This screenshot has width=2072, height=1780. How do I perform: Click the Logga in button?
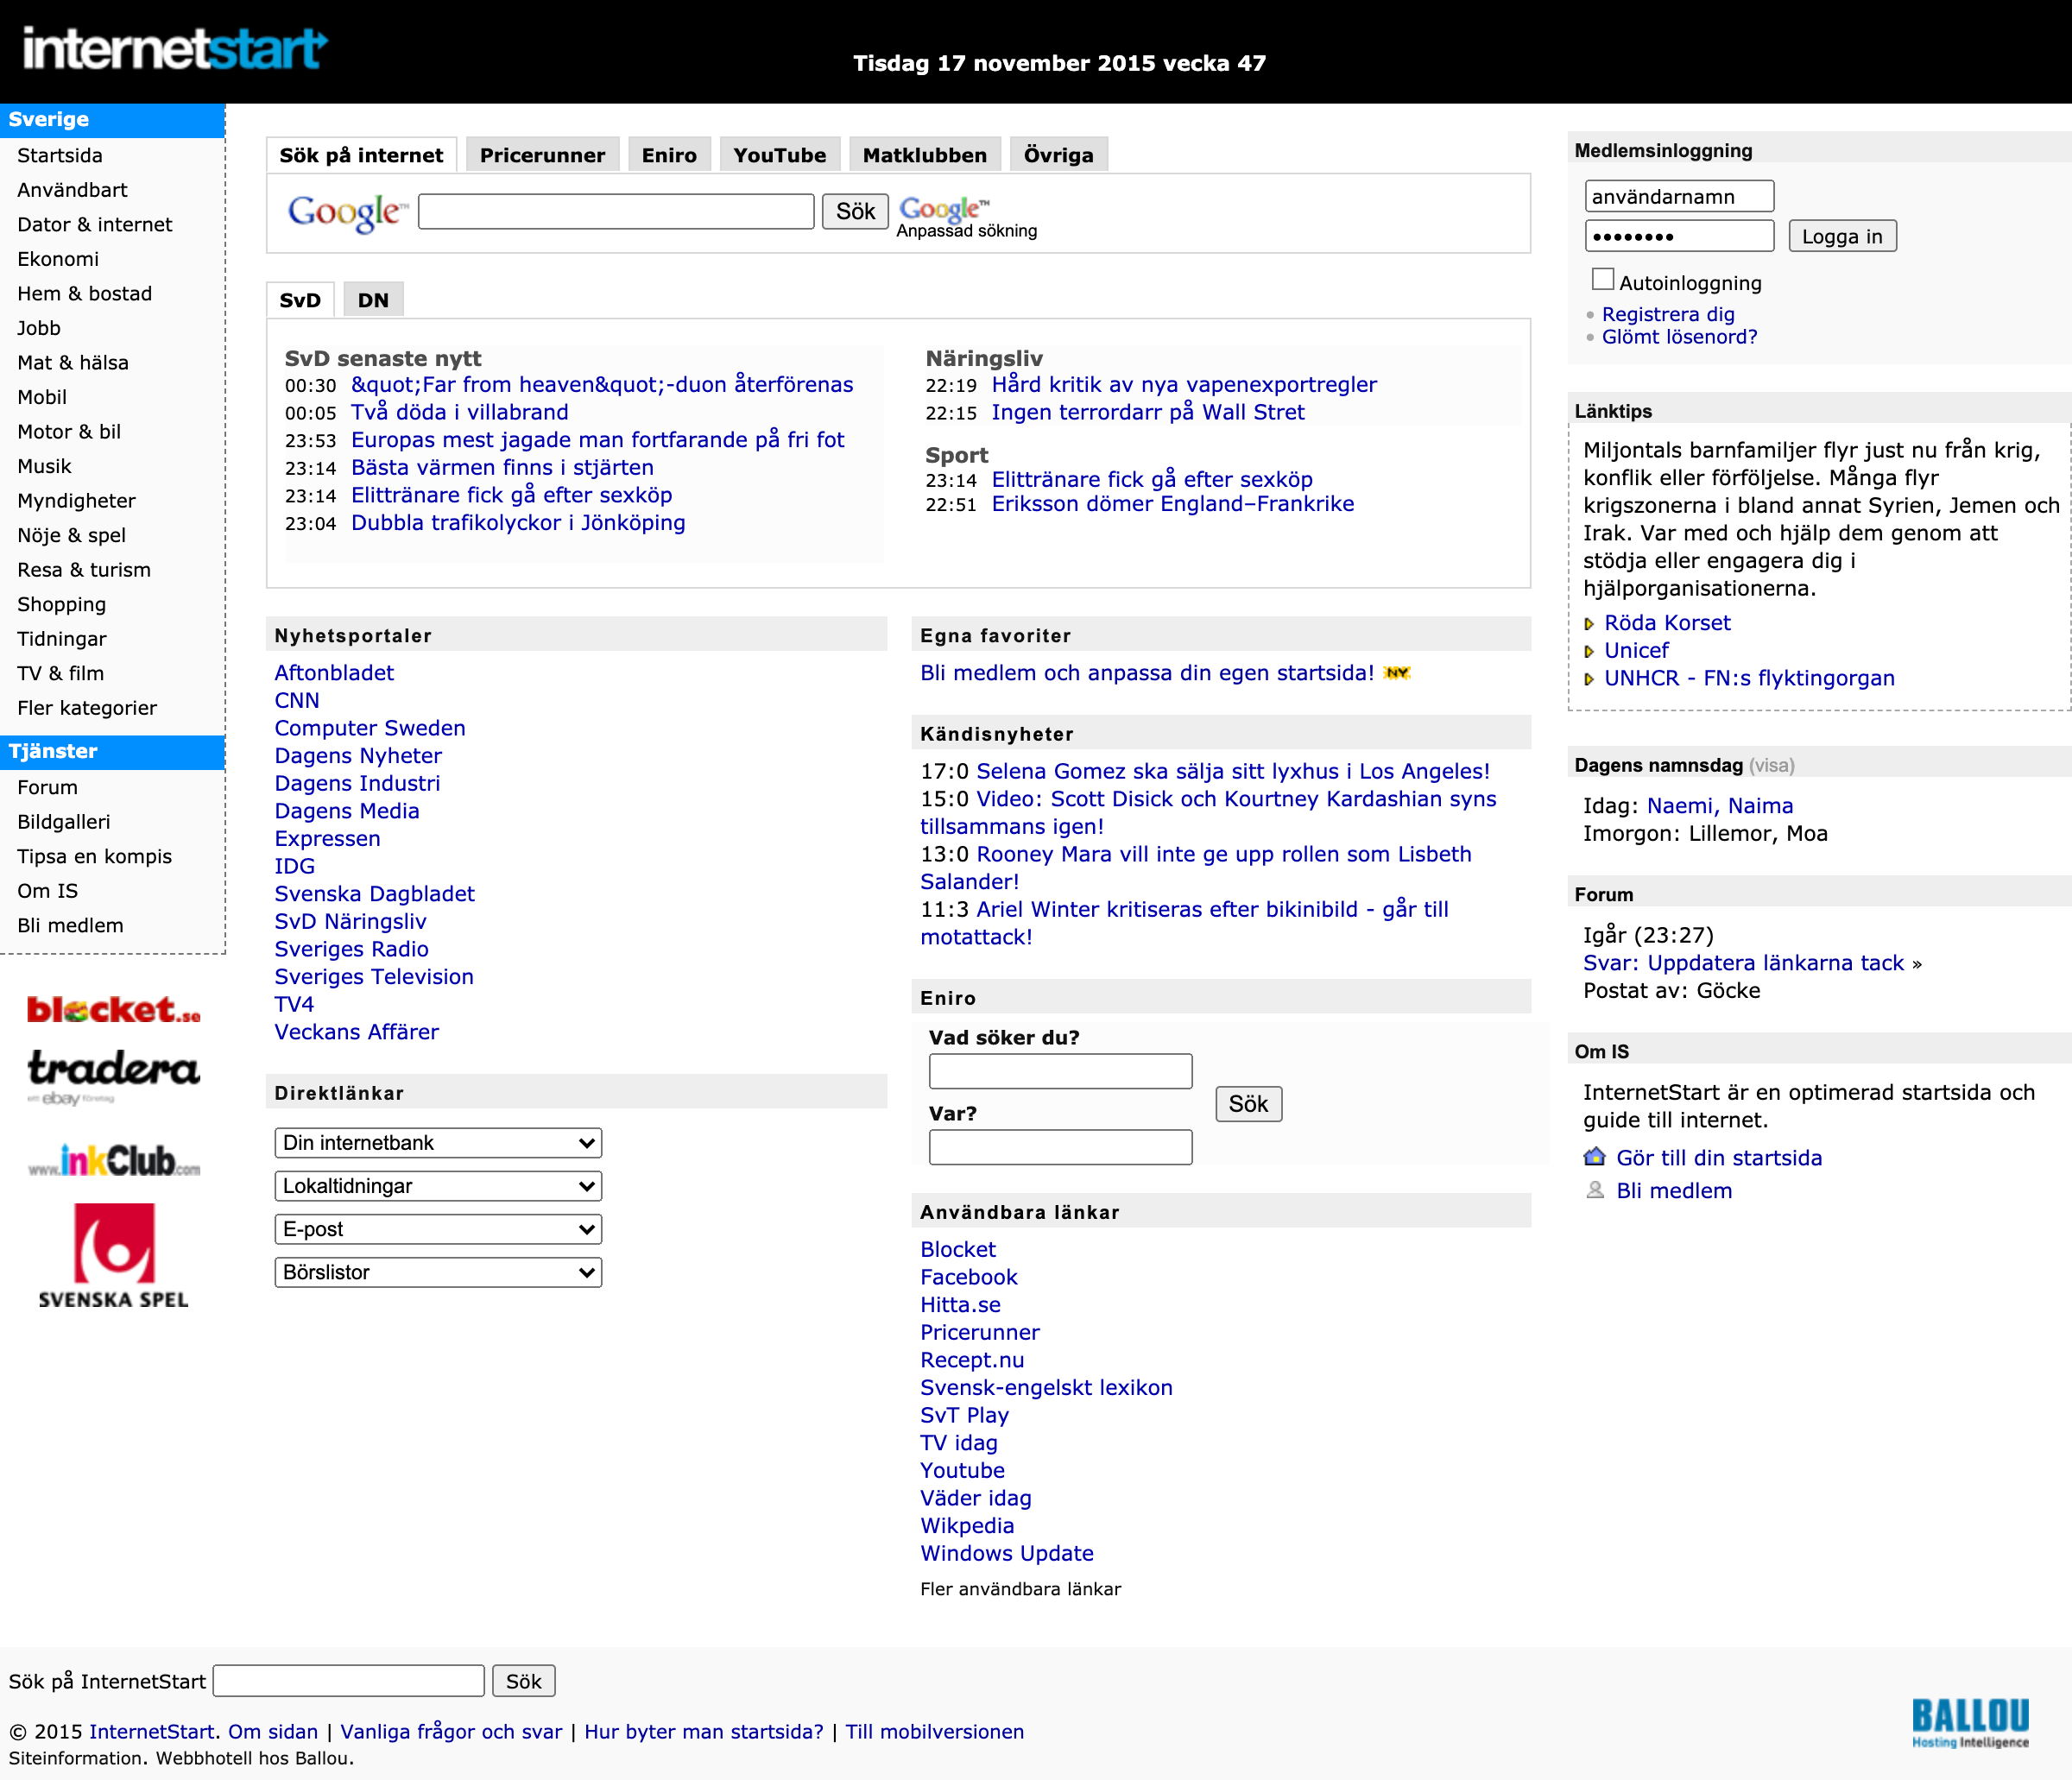(x=1842, y=236)
